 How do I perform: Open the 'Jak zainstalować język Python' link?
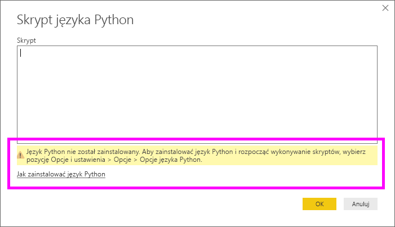click(x=61, y=174)
